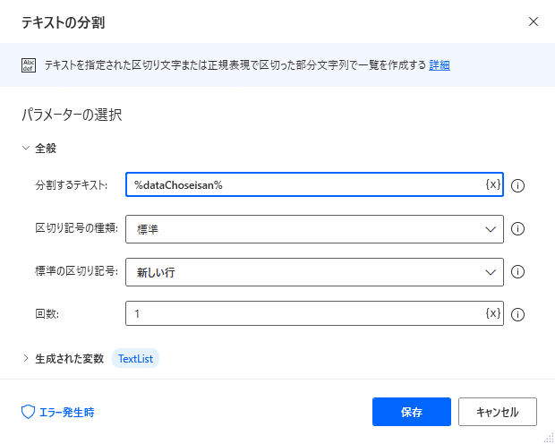The height and width of the screenshot is (444, 555).
Task: Close the テキストの分割 dialog
Action: click(x=533, y=22)
